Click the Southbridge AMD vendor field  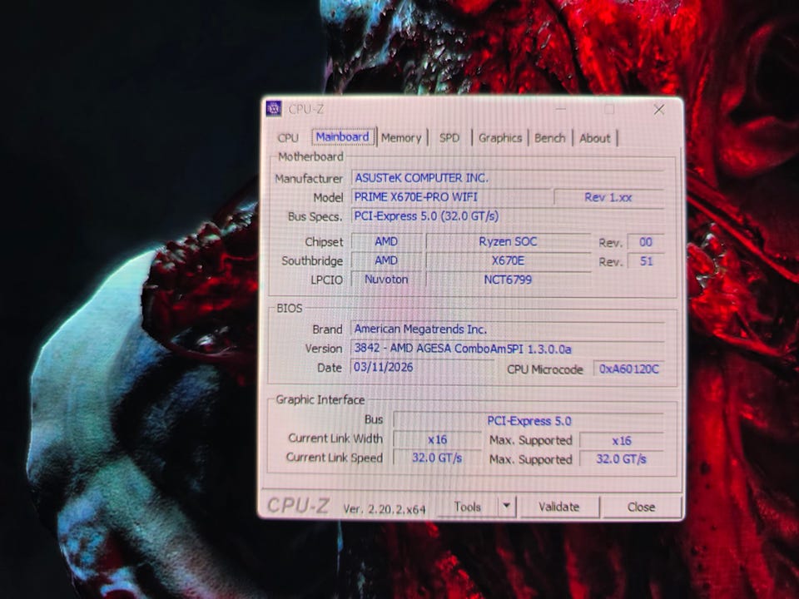(x=386, y=260)
